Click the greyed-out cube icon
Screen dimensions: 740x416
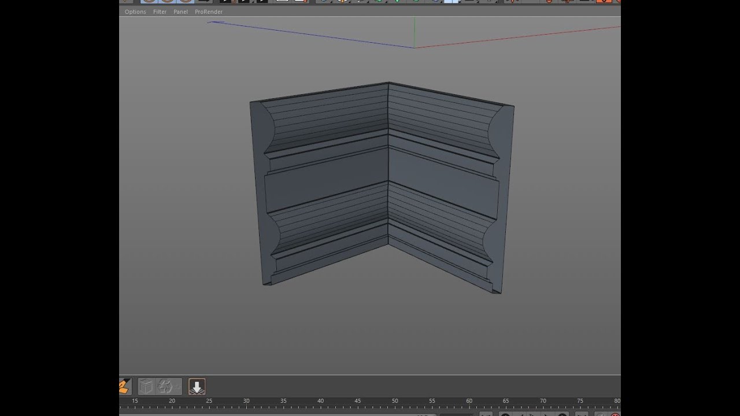(x=146, y=387)
